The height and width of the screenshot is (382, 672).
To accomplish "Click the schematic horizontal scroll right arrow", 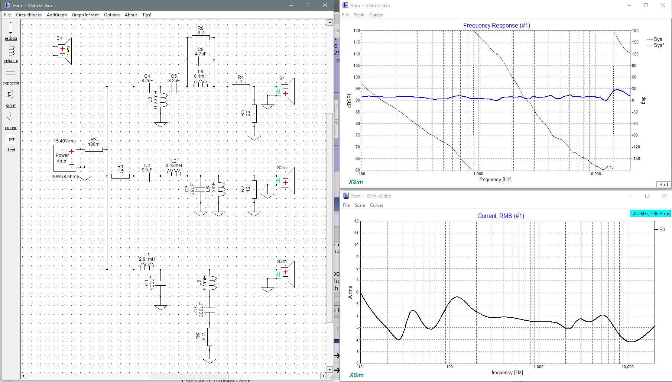I will point(323,376).
